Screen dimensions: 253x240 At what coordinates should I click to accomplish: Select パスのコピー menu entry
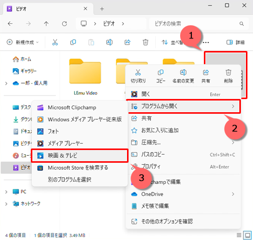184,155
